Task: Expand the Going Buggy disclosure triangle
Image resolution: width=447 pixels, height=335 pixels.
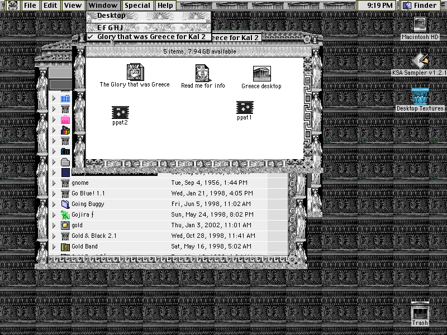Action: coord(54,204)
